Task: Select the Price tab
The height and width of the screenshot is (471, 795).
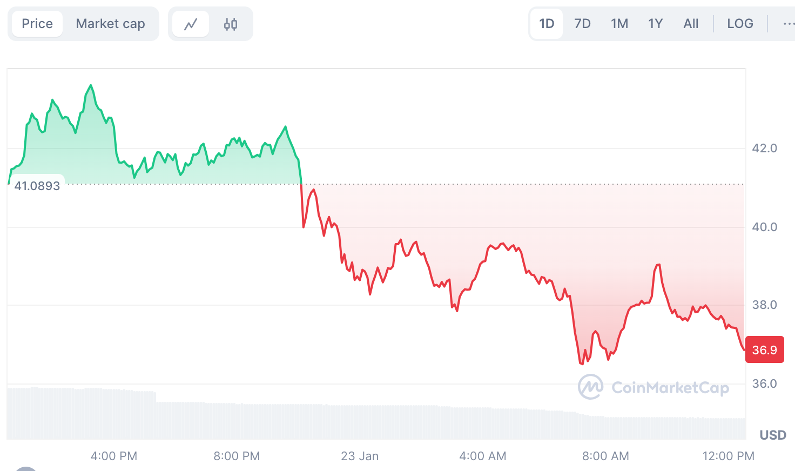Action: click(x=37, y=24)
